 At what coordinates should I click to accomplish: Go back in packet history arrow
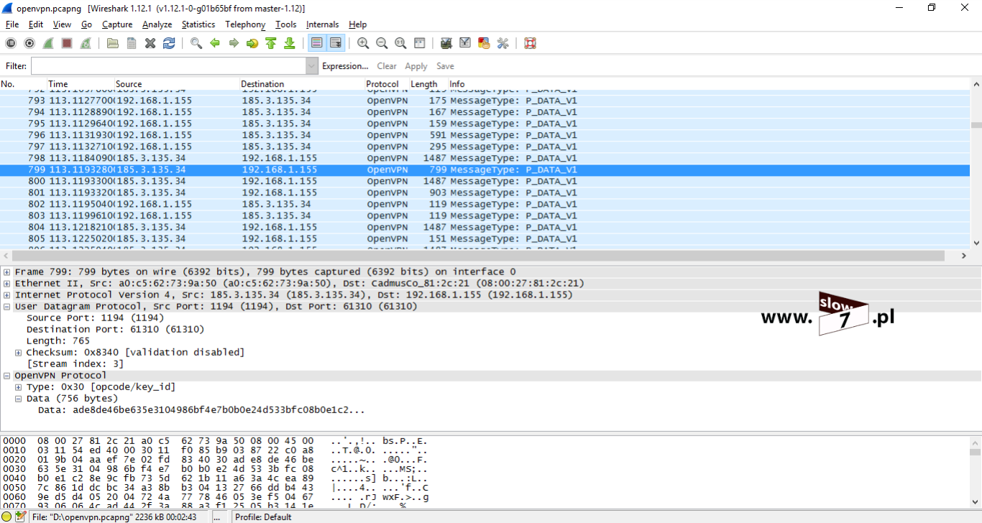coord(215,43)
